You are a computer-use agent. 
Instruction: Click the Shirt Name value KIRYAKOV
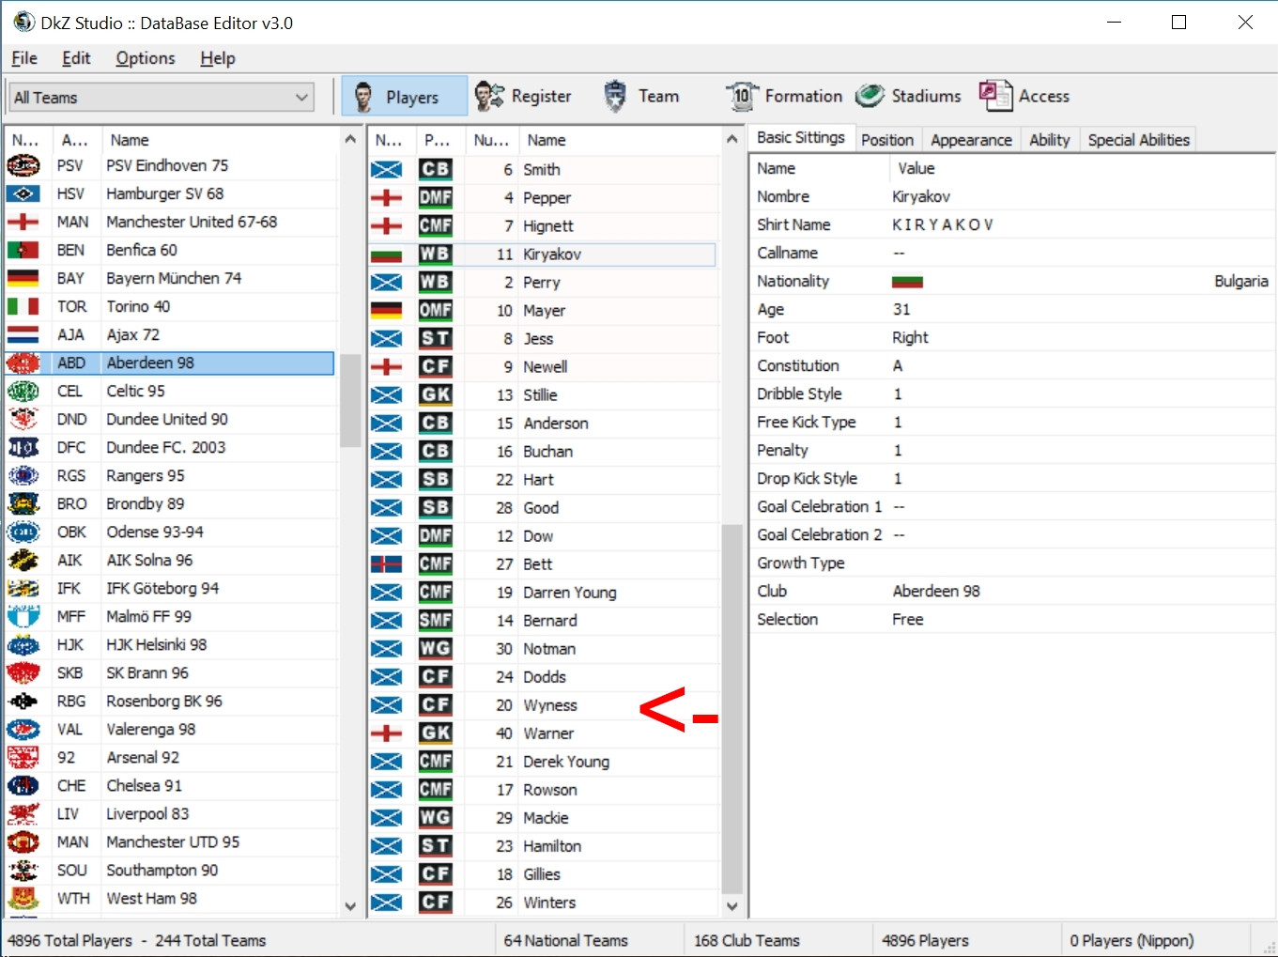[943, 225]
